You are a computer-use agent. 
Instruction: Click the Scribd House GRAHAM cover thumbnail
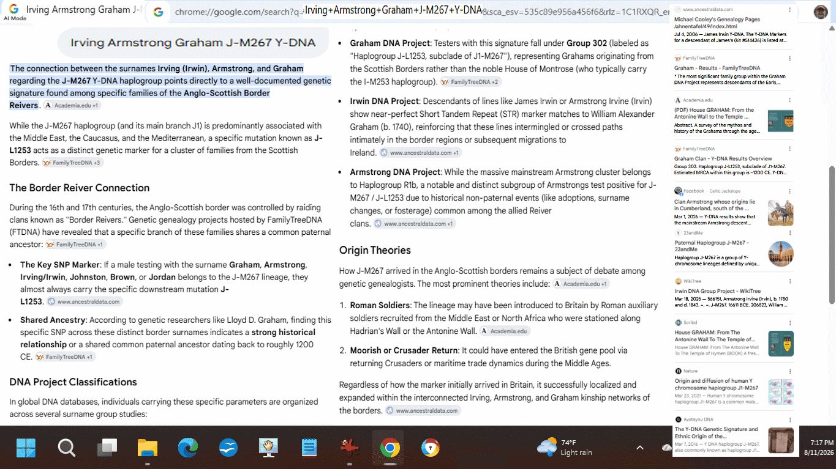point(780,344)
